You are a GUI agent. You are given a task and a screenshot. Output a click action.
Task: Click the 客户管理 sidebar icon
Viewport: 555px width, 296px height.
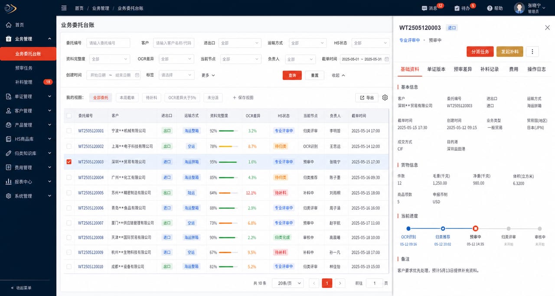9,111
